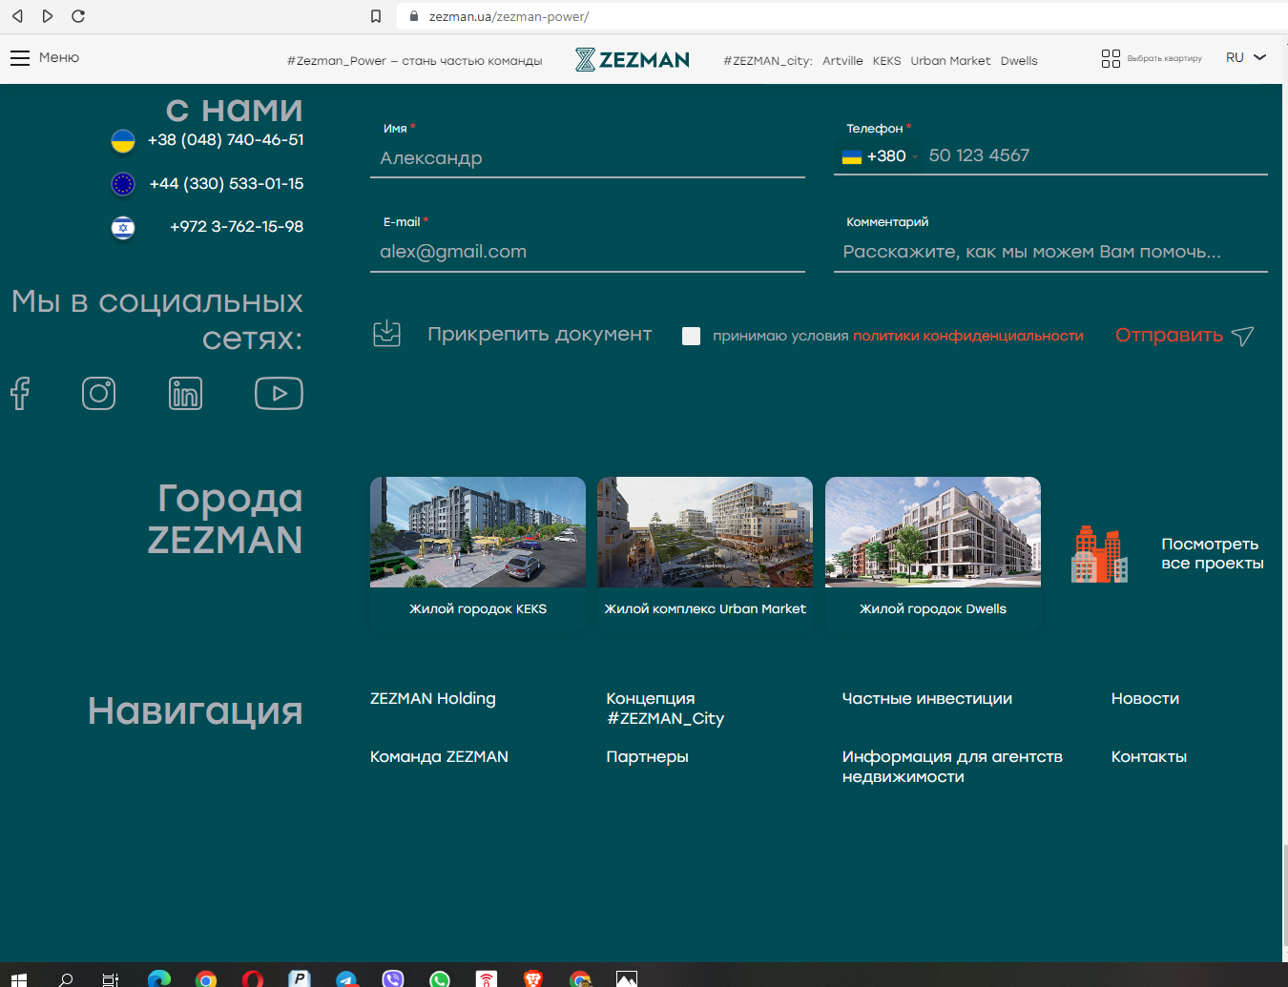Launch Opera from taskbar
The width and height of the screenshot is (1288, 987).
click(253, 979)
